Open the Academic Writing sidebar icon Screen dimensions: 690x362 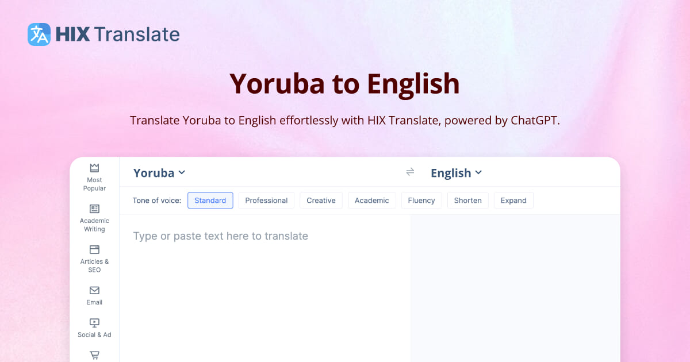click(x=94, y=210)
